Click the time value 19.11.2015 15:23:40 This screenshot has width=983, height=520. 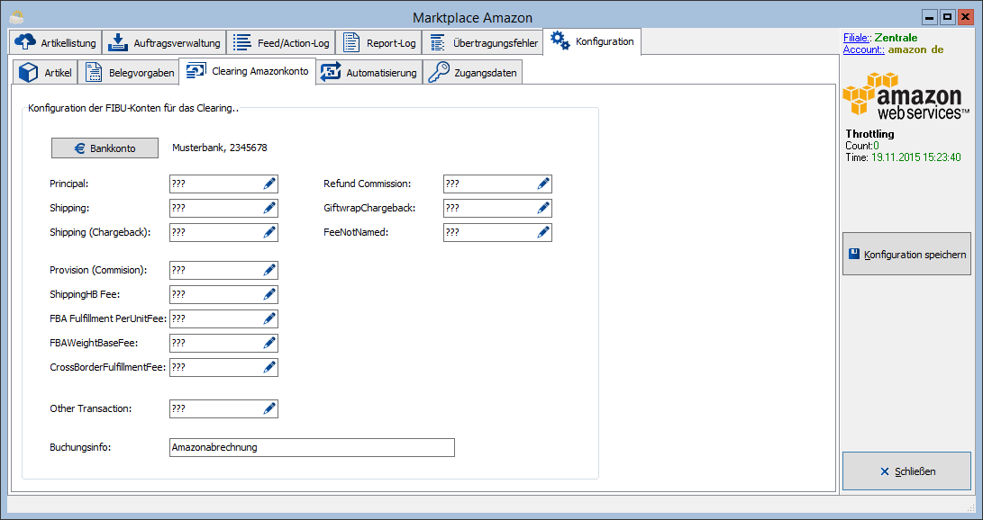click(916, 157)
